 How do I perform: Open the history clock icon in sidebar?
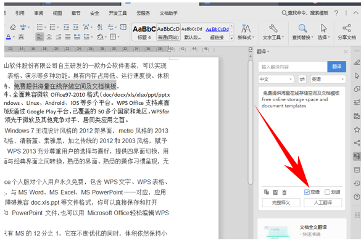(x=357, y=183)
